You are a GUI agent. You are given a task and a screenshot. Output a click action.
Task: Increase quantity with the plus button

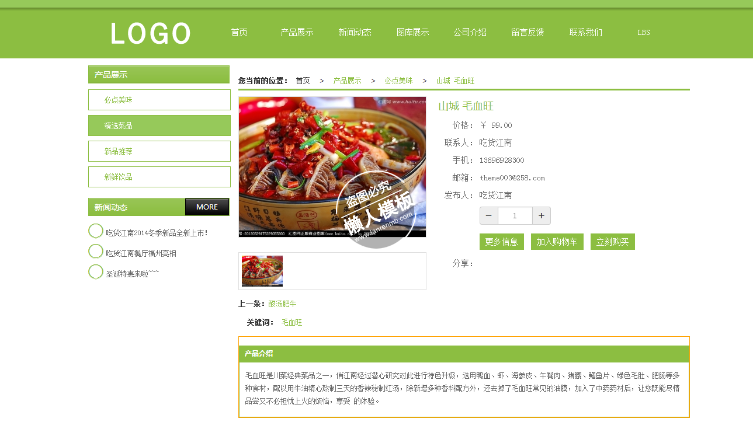click(542, 216)
